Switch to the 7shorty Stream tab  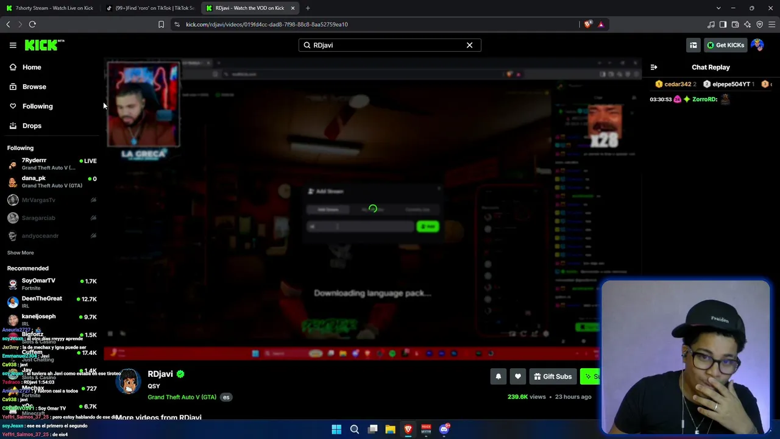pos(50,8)
